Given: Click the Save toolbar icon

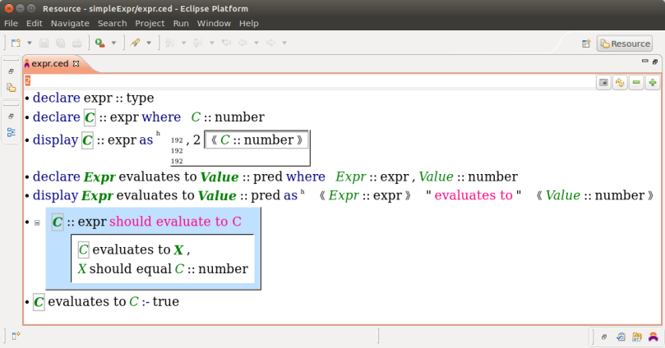Looking at the screenshot, I should pos(45,43).
